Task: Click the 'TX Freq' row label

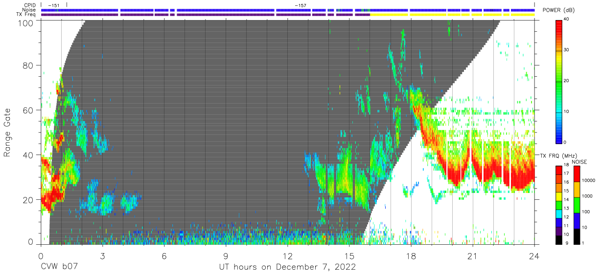Action: 26,15
